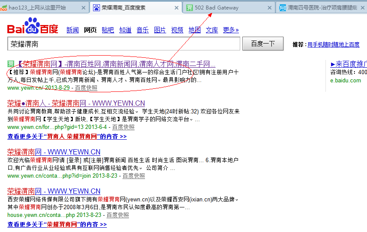Open 用手机随时随地上百度 recommendation link
Image resolution: width=367 pixels, height=232 pixels.
click(x=333, y=44)
